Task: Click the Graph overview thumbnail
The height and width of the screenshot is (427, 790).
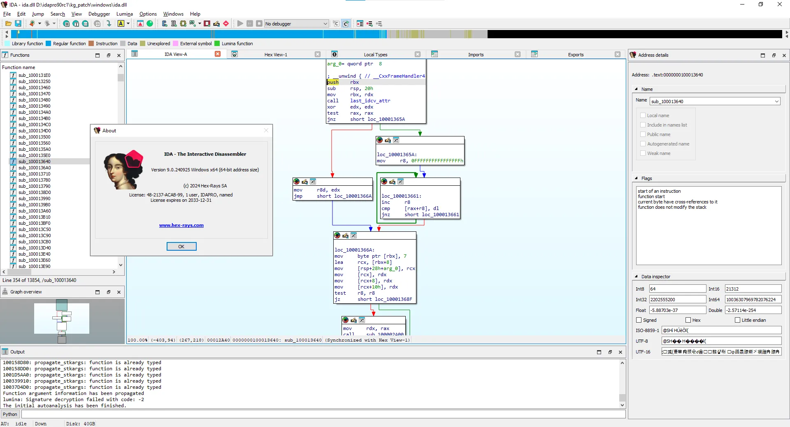Action: click(62, 321)
